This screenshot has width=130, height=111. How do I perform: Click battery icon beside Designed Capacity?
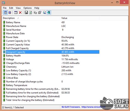click(4, 52)
